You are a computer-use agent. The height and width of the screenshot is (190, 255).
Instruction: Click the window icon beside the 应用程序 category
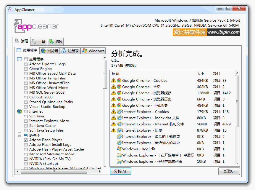coord(20,59)
